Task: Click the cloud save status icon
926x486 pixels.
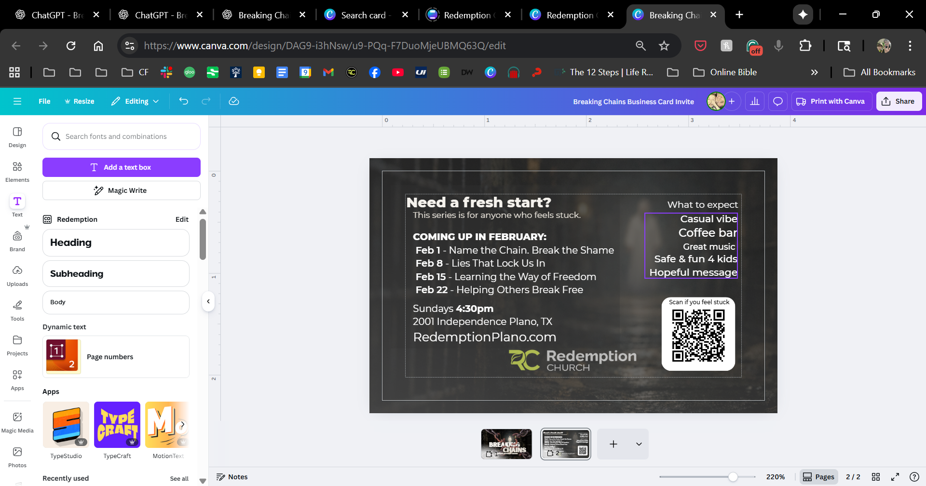Action: click(x=234, y=101)
